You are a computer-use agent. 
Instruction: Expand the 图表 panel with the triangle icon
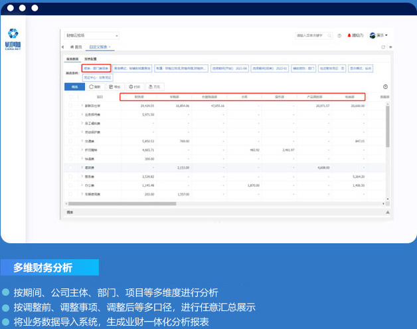coord(388,212)
